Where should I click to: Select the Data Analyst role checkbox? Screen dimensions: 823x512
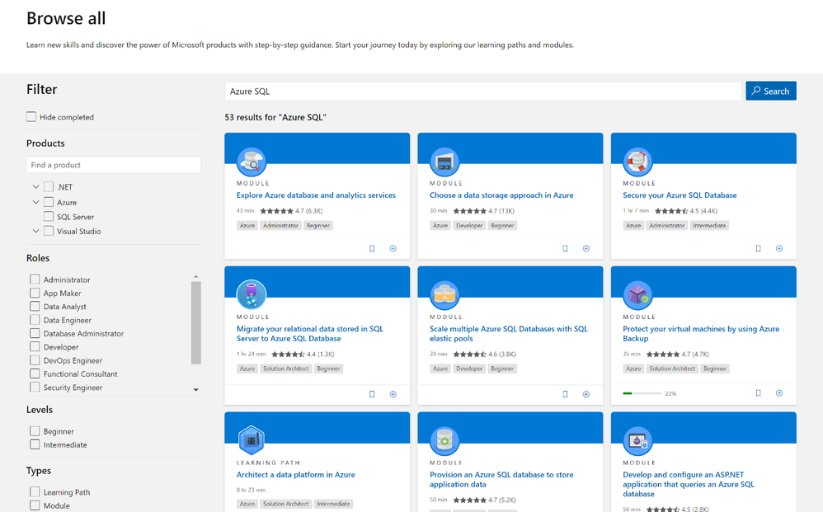[x=35, y=307]
